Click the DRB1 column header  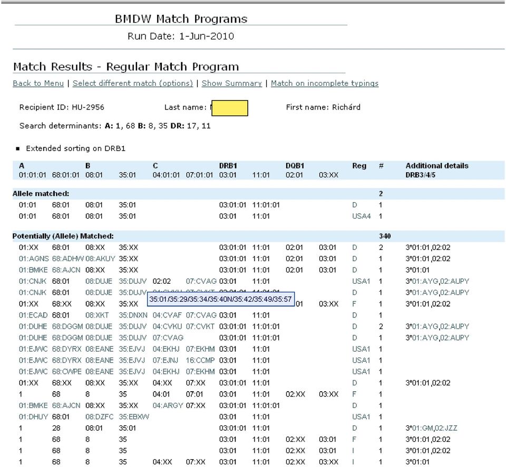coord(228,166)
